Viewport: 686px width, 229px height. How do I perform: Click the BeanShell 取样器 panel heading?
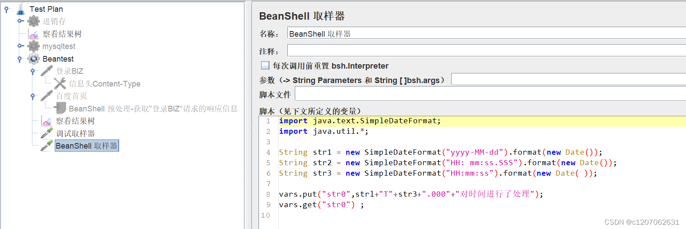click(x=302, y=16)
